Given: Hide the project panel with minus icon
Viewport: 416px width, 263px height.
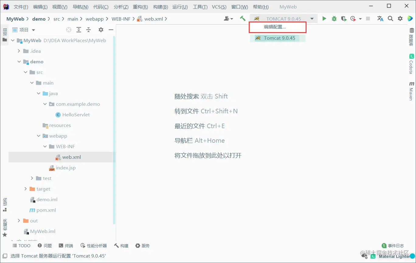Looking at the screenshot, I should 111,30.
